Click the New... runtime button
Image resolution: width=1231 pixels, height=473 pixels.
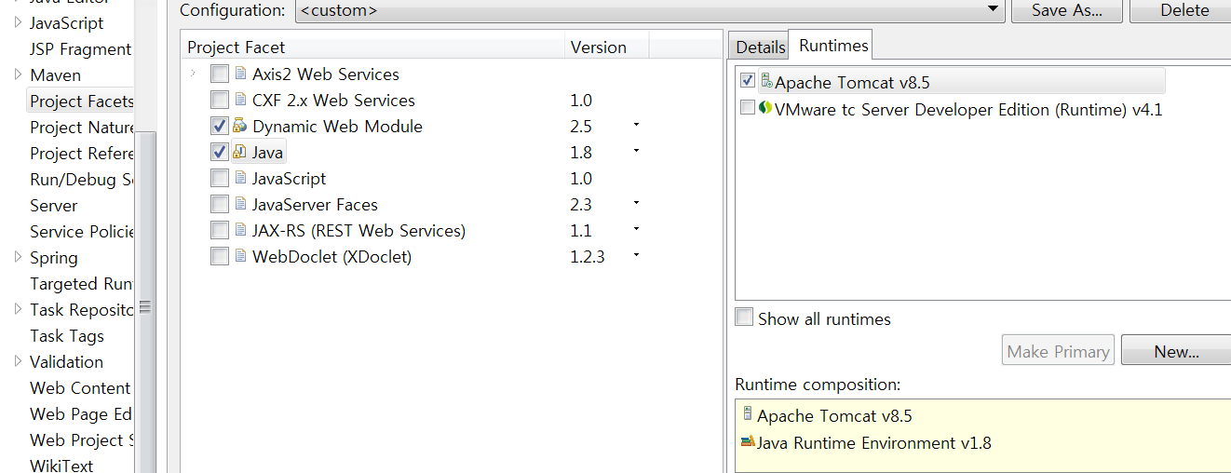(1176, 351)
